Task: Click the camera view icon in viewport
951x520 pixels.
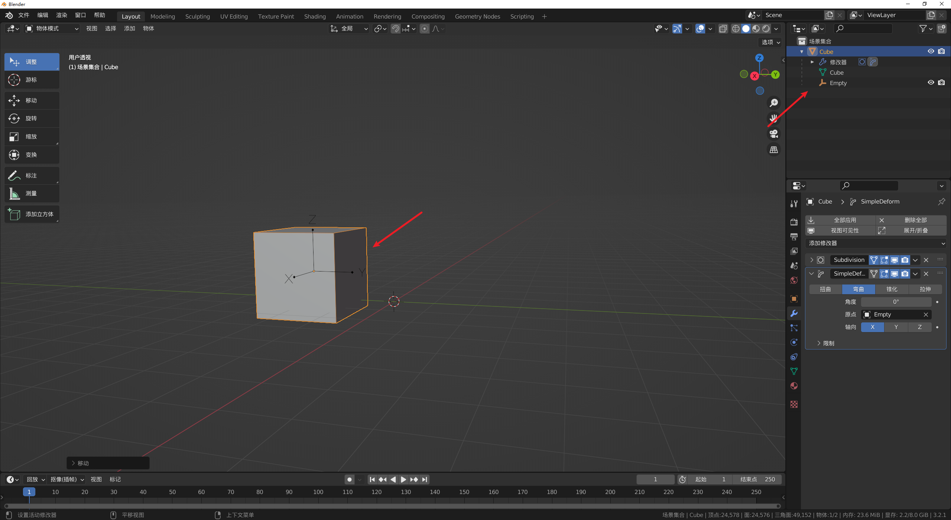Action: [774, 134]
